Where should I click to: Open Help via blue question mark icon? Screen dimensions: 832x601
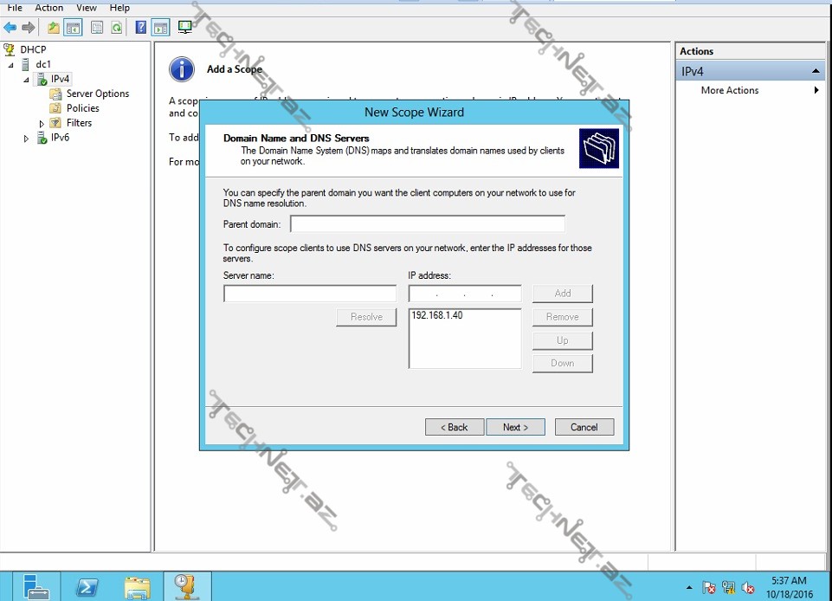pyautogui.click(x=140, y=28)
